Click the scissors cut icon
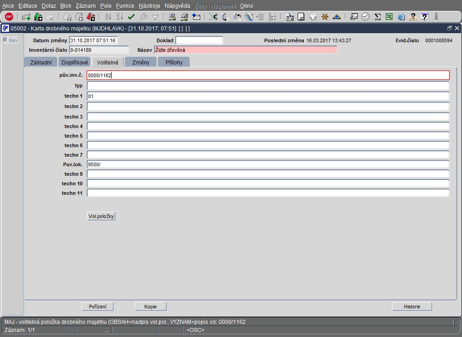 pos(213,17)
